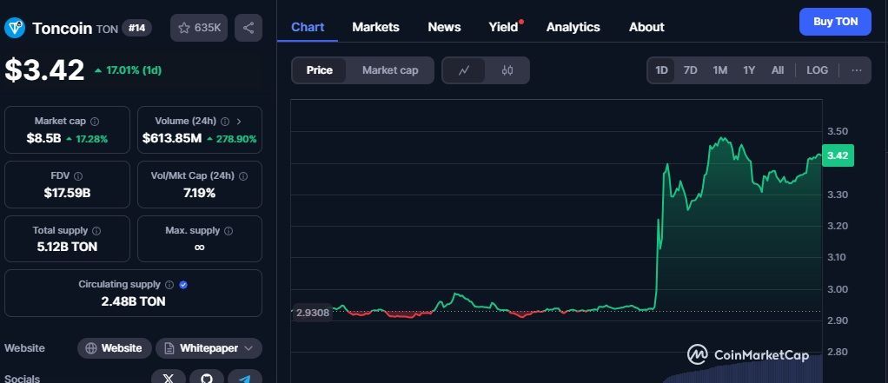This screenshot has height=383, width=888.
Task: Select the Market cap chart toggle
Action: point(390,70)
